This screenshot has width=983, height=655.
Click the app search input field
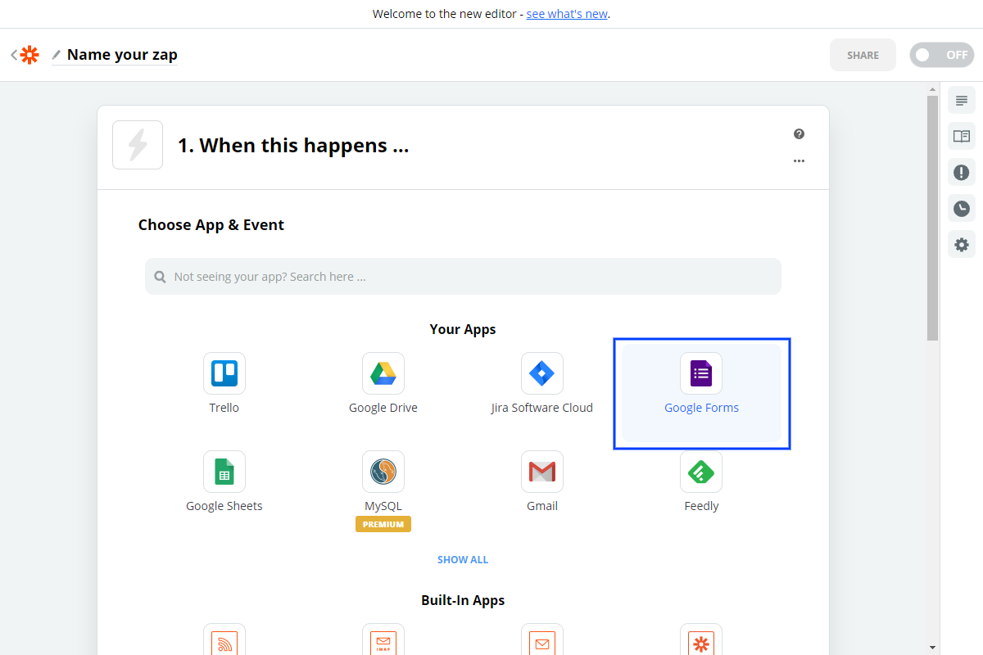(463, 277)
